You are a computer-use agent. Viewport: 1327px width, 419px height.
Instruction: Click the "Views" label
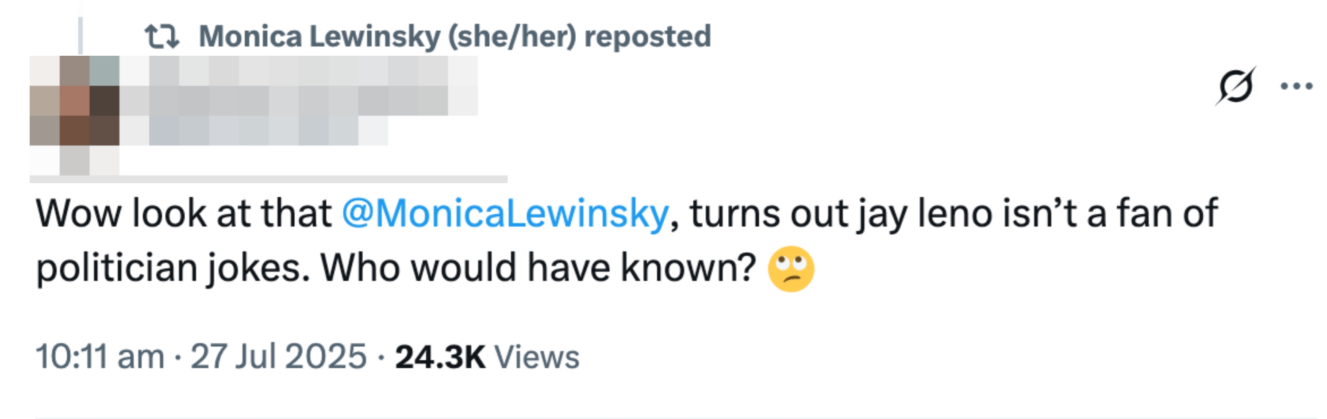pos(537,357)
